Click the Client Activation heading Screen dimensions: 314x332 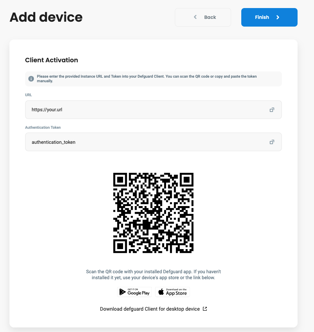[51, 60]
